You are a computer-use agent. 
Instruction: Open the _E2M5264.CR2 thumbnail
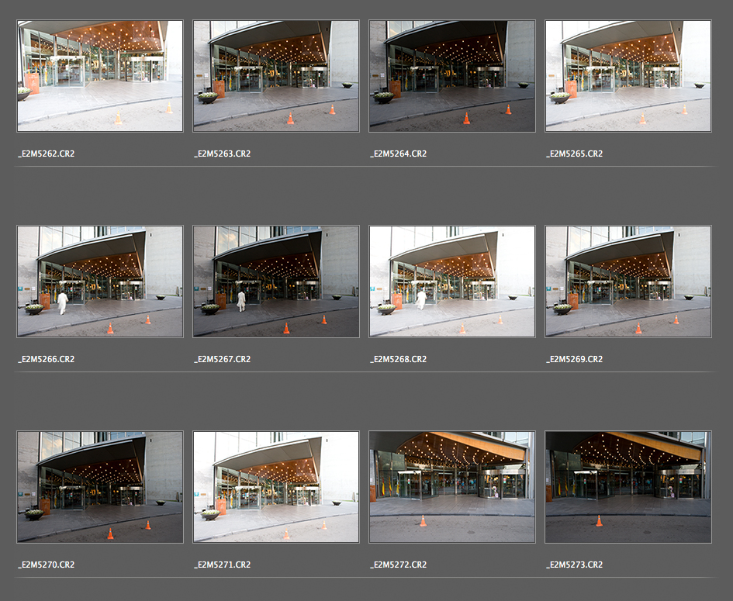tap(452, 76)
